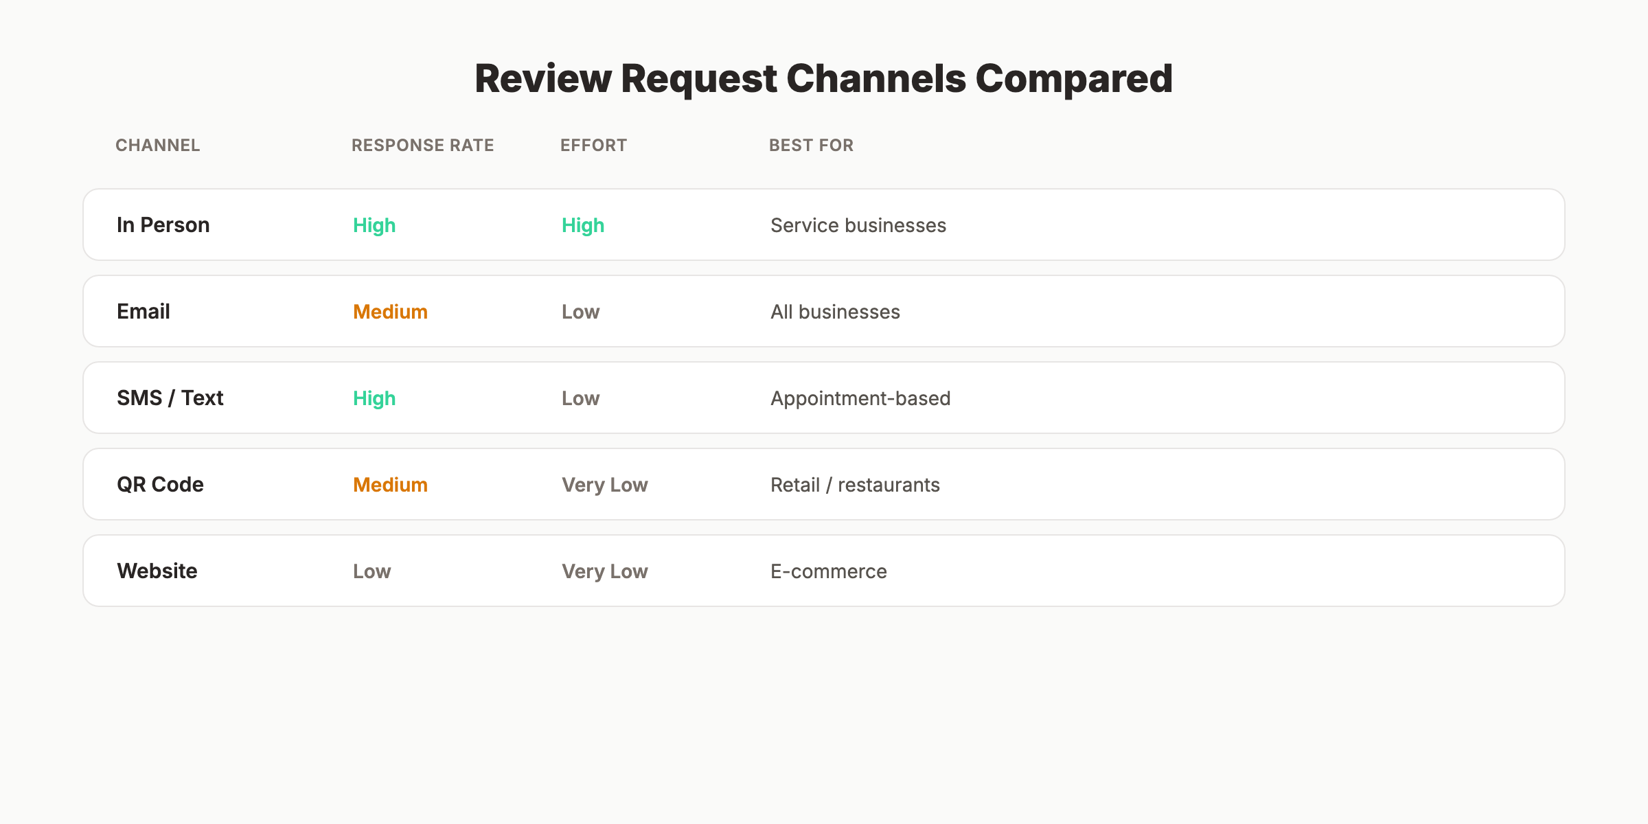Click the CHANNEL column header
The image size is (1648, 824).
[157, 145]
